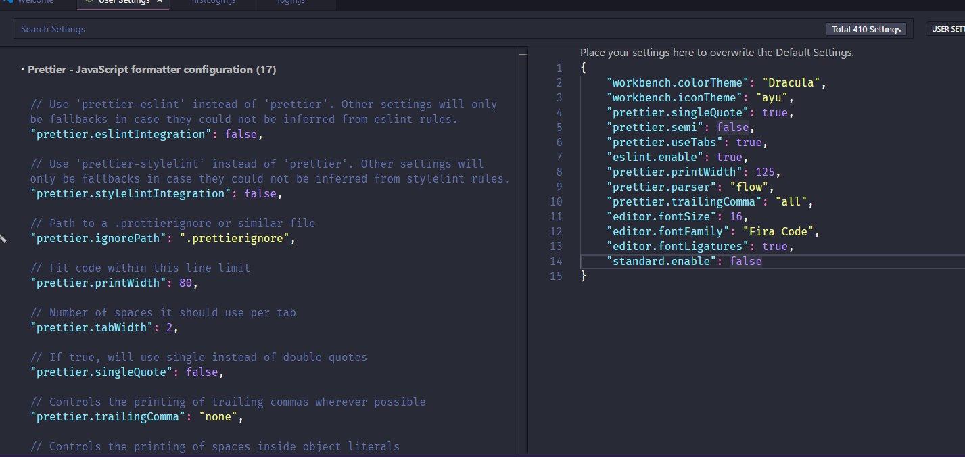Viewport: 965px width, 457px height.
Task: Click the Total 410 Settings badge
Action: click(866, 29)
